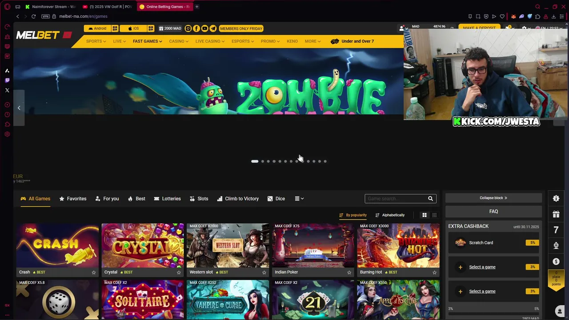This screenshot has height=320, width=569.
Task: Open the gift box icon in right sidebar
Action: point(556,214)
